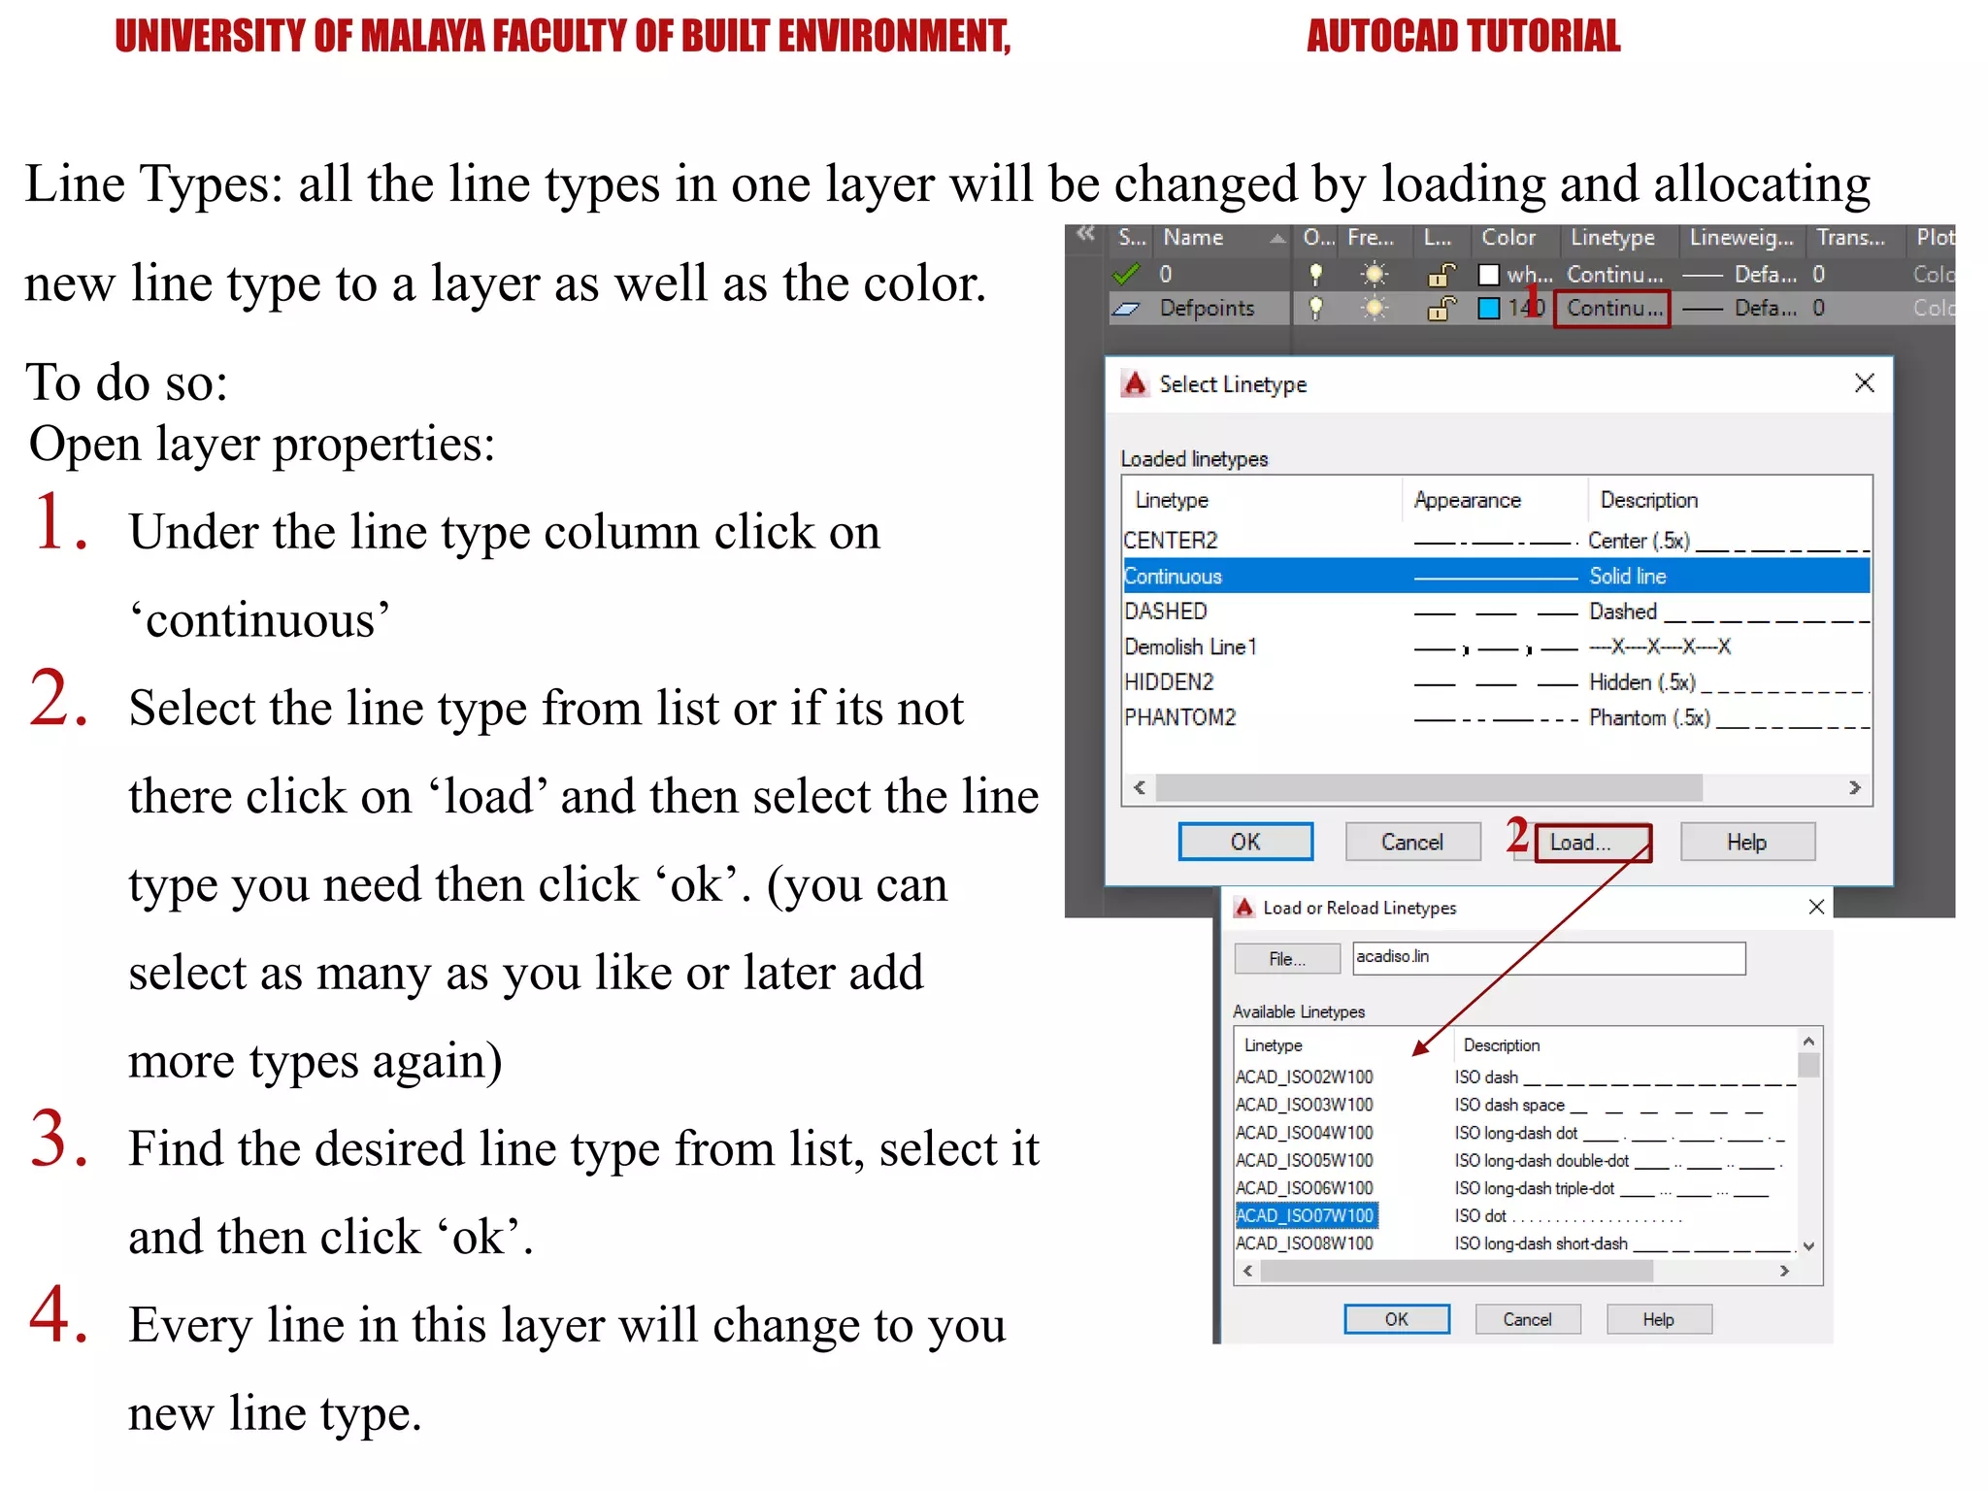Click the Load... button
Viewport: 1988px width, 1491px height.
coord(1593,842)
